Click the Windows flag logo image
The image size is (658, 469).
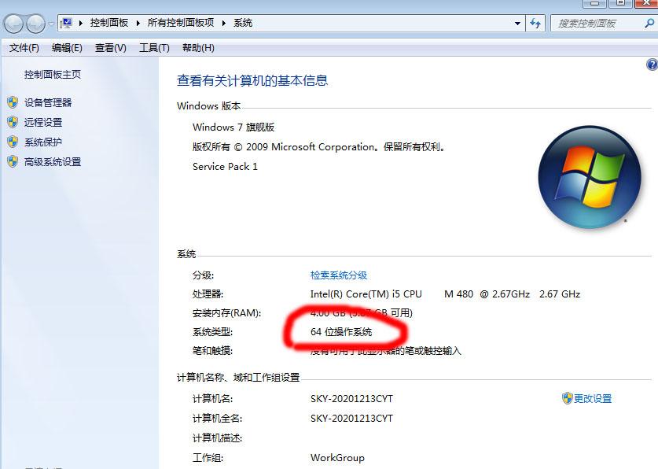click(590, 177)
